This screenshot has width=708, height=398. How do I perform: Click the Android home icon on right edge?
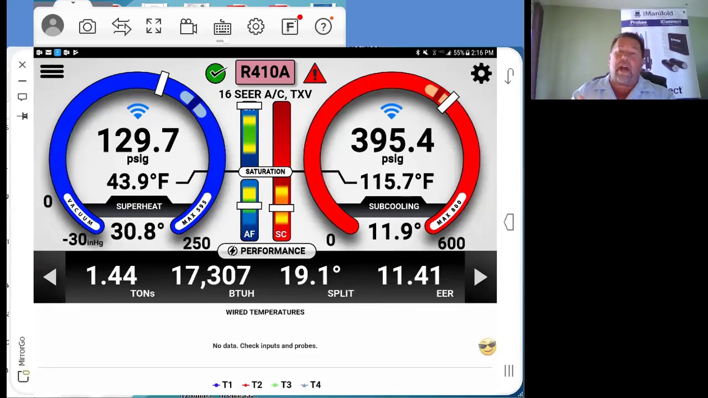pos(509,223)
